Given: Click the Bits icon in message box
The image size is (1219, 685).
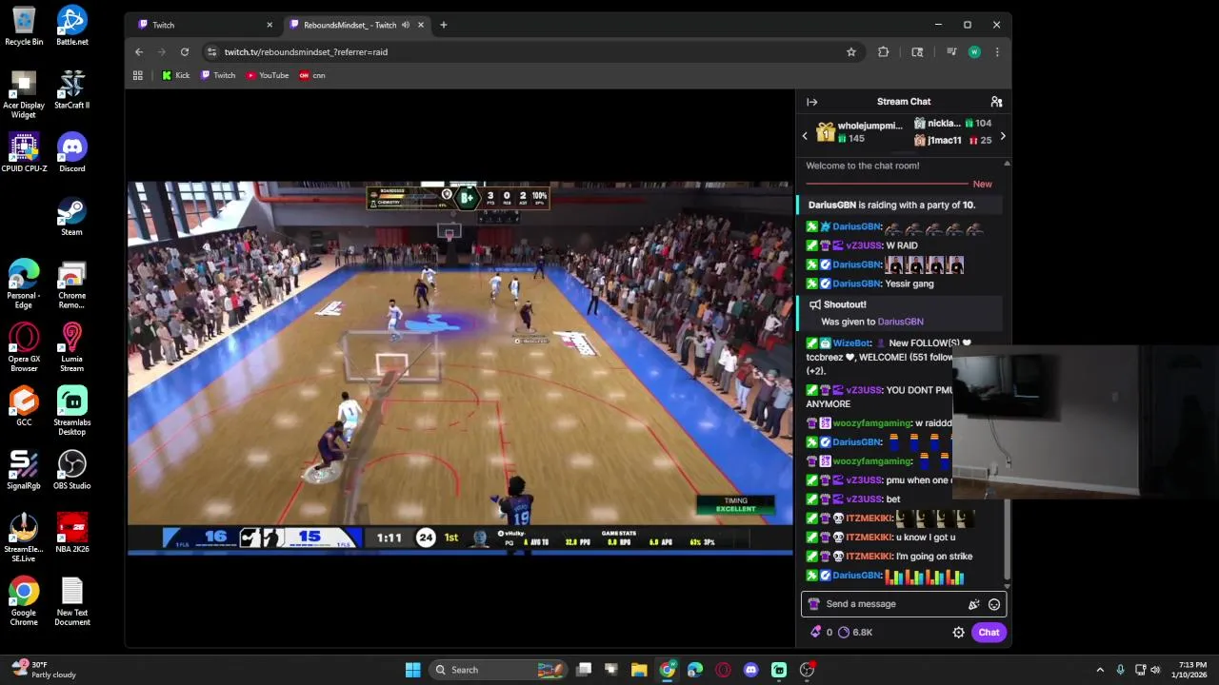Looking at the screenshot, I should tap(973, 604).
